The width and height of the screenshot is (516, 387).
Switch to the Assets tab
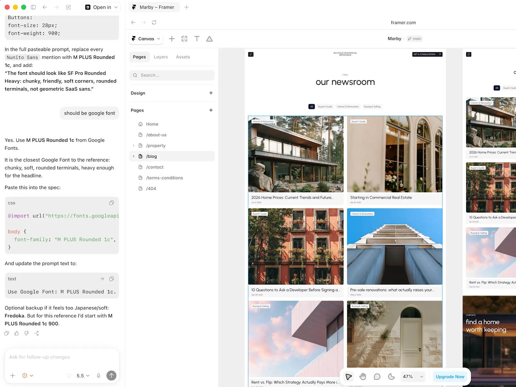[183, 57]
